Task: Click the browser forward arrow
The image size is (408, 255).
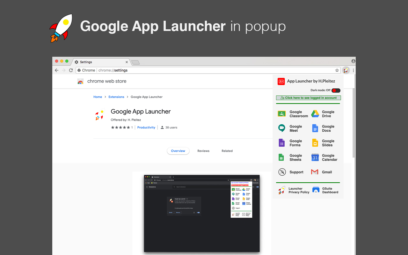Action: point(64,70)
